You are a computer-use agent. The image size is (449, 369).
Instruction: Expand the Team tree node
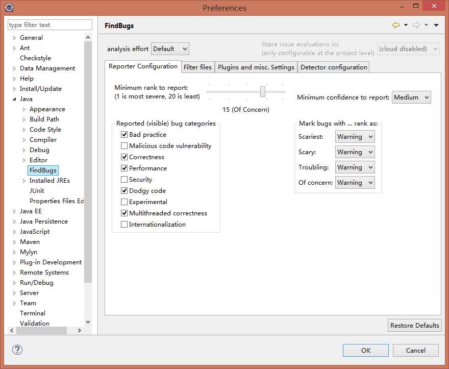tap(14, 303)
